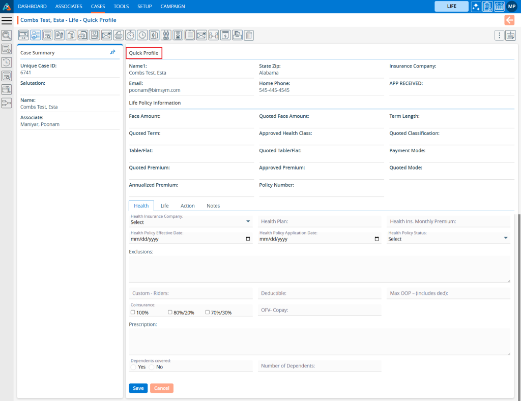Click into the Deductible input field
The width and height of the screenshot is (521, 401).
[320, 293]
